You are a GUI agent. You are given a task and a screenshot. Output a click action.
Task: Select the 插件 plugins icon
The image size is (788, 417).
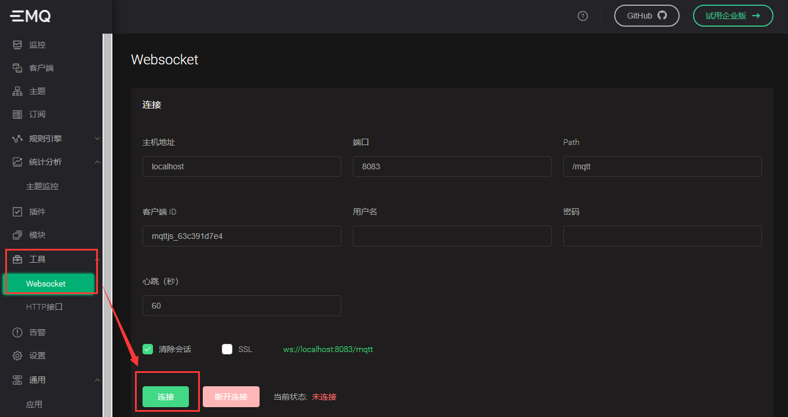click(17, 211)
